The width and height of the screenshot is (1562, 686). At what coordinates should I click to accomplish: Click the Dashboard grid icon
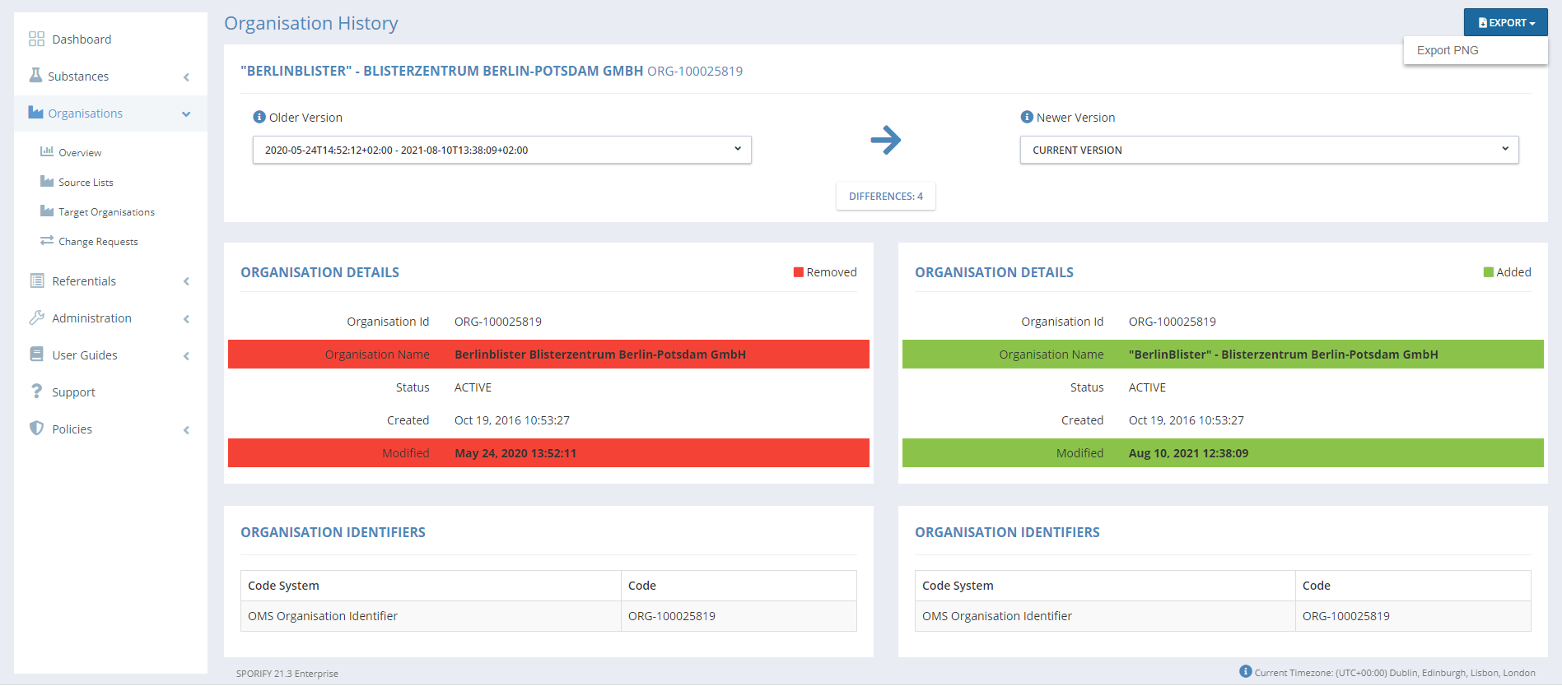pos(36,39)
